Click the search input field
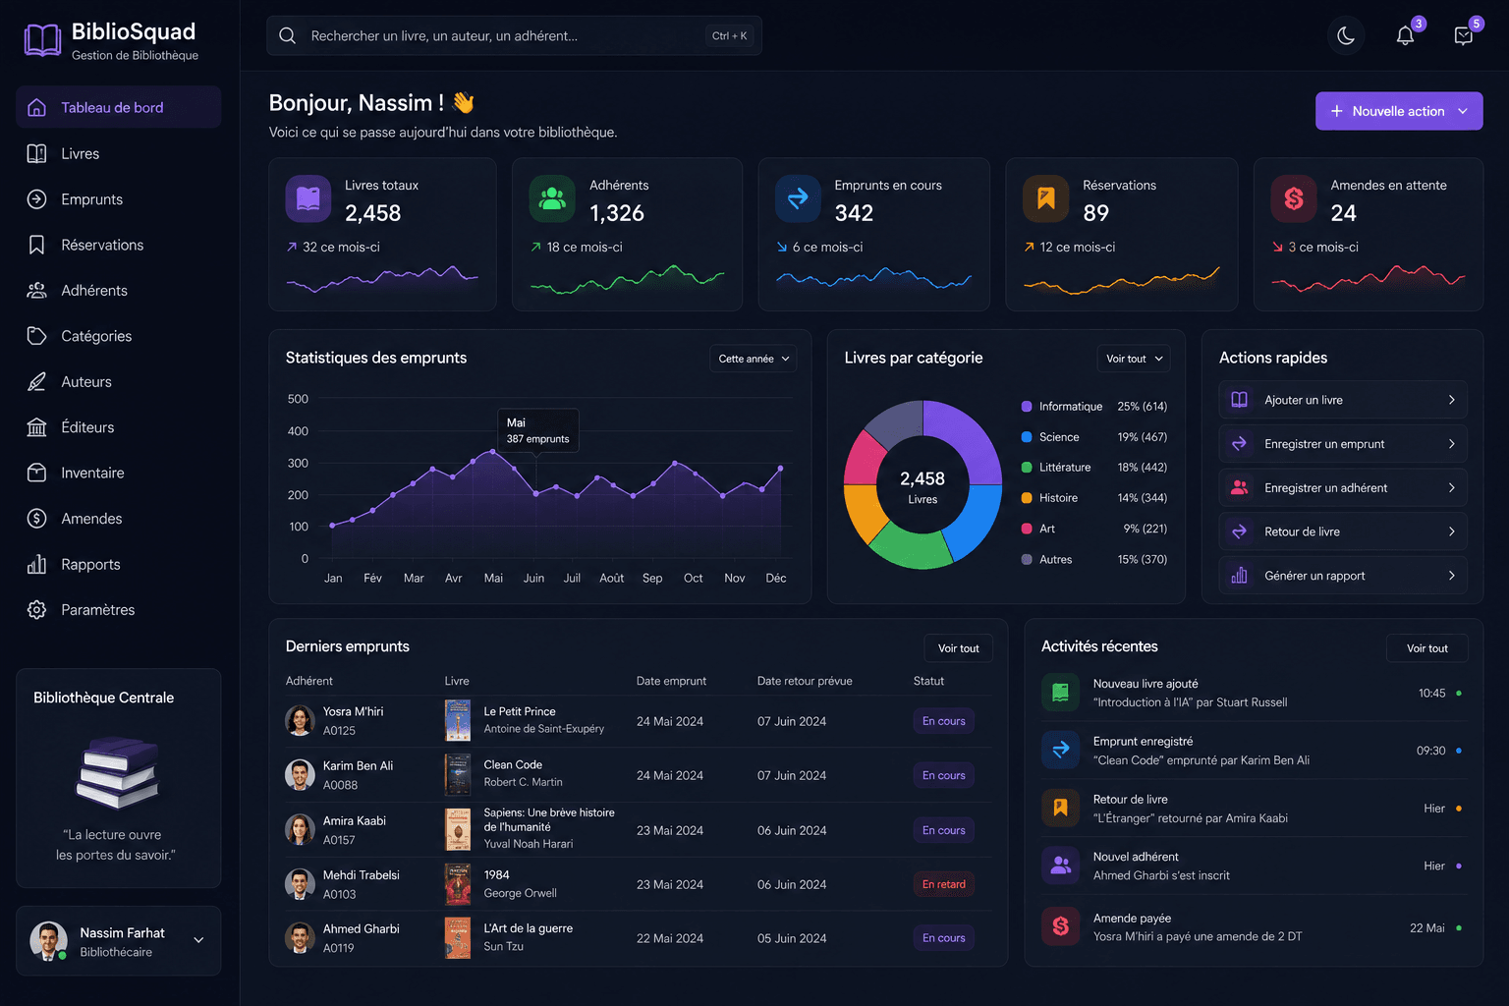The image size is (1509, 1006). pos(514,35)
